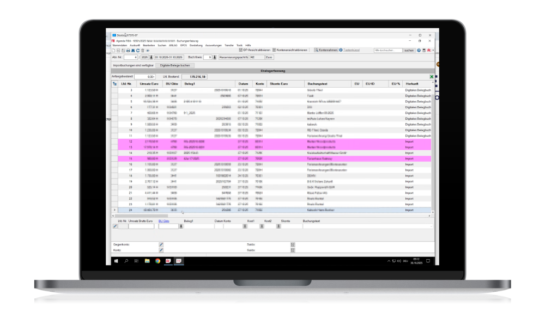
Task: Open the Buch.Kreis dropdown arrow
Action: point(214,57)
